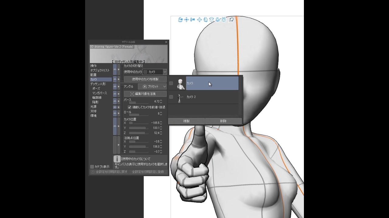Click the camera icon in プリセット selector
Viewport: 389px width, 218px height.
(x=145, y=87)
